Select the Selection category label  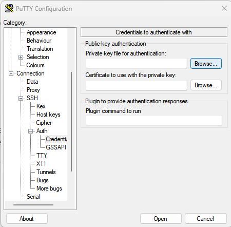pos(37,57)
